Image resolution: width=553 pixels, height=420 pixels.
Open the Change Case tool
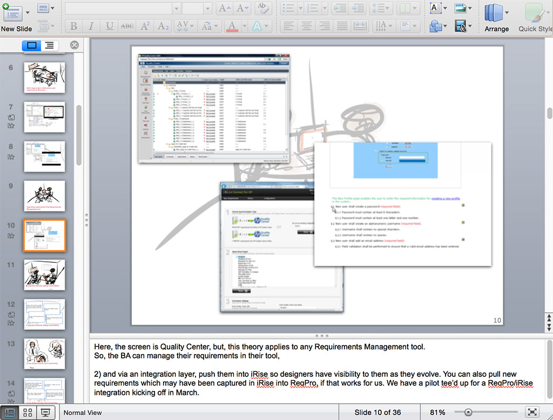click(x=209, y=26)
